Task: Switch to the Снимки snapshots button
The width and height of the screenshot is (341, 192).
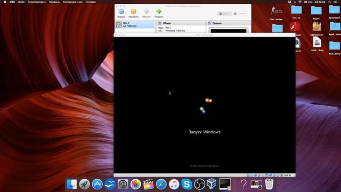Action: 239,13
